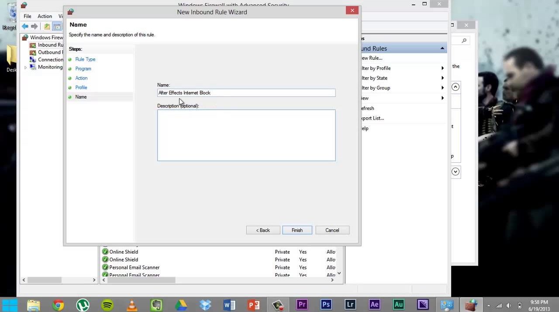The height and width of the screenshot is (312, 559).
Task: Expand the Filter by Profile submenu arrow
Action: [442, 68]
